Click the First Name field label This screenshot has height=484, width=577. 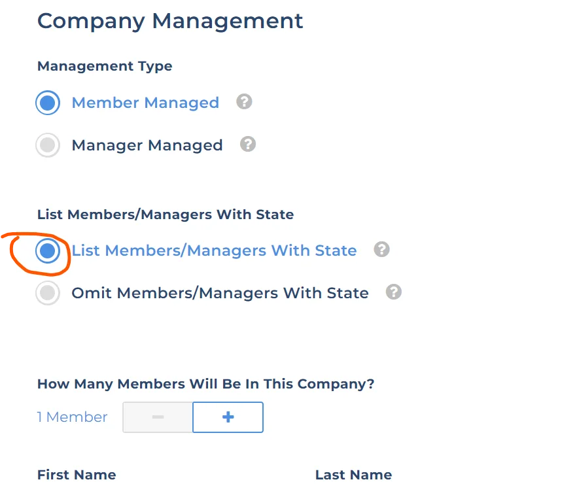pyautogui.click(x=77, y=475)
